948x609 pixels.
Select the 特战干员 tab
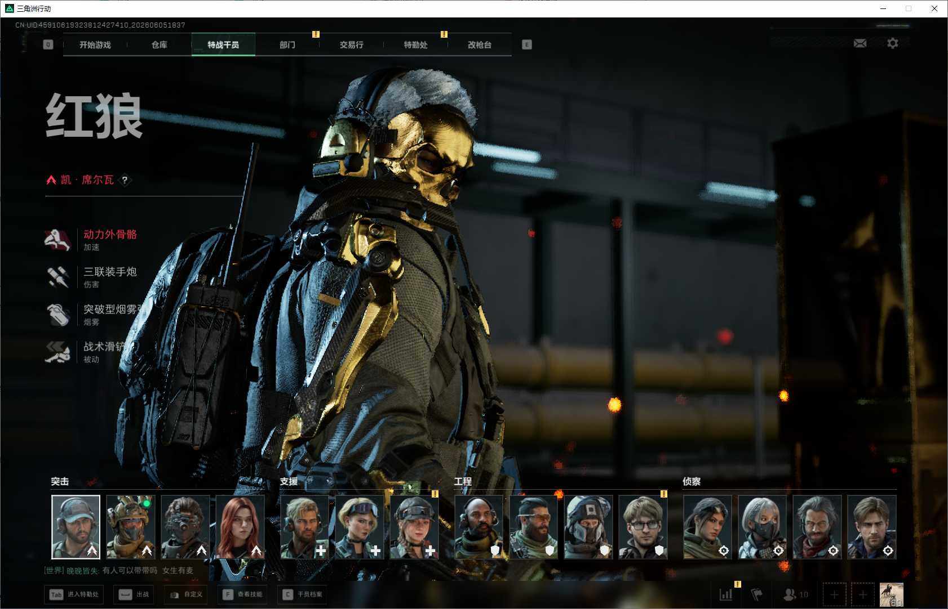point(223,44)
